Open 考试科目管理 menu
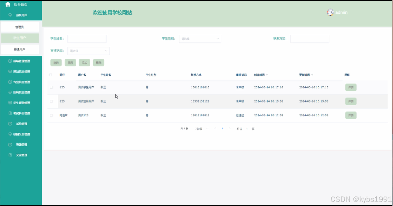The image size is (393, 206). (x=21, y=113)
